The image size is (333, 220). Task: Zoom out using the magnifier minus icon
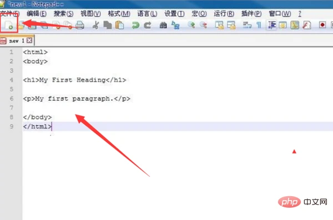[x=203, y=25]
